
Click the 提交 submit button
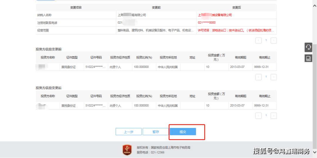183,132
